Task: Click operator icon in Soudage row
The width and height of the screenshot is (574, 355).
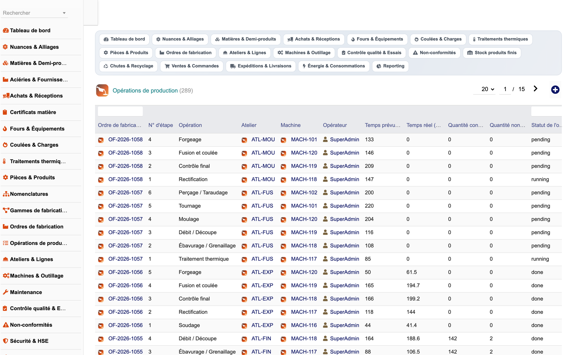Action: pos(325,325)
